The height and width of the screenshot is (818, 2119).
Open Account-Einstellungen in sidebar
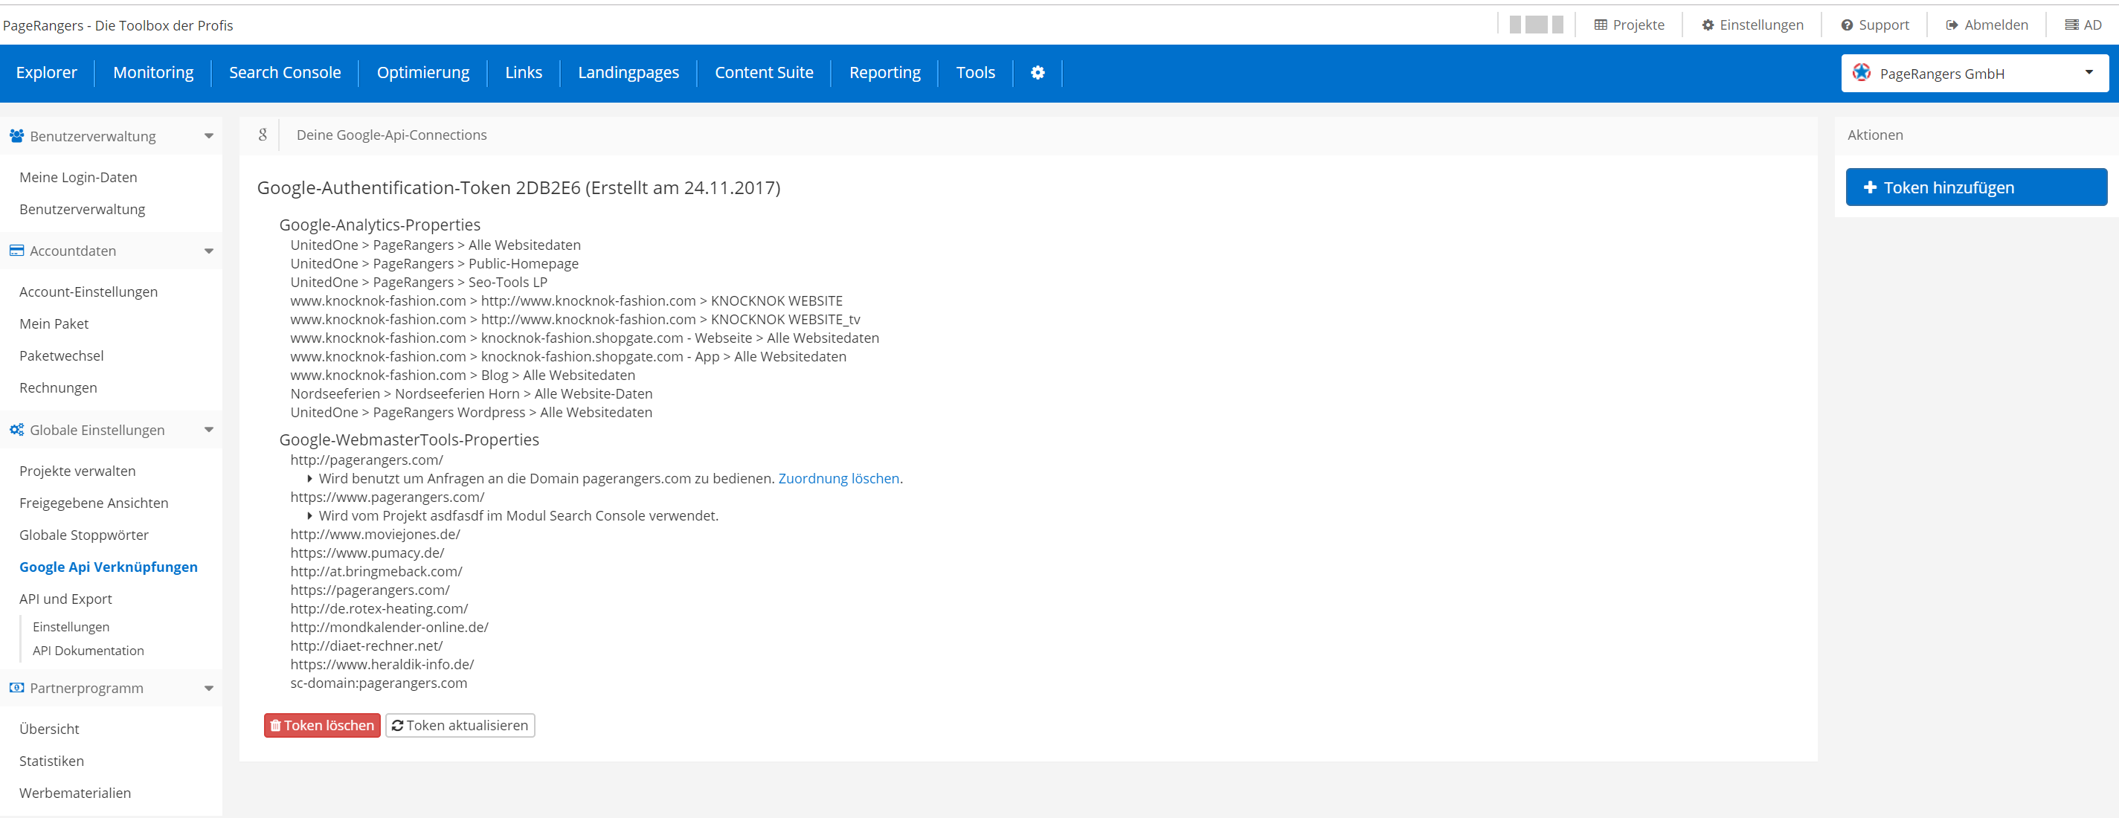click(x=88, y=292)
